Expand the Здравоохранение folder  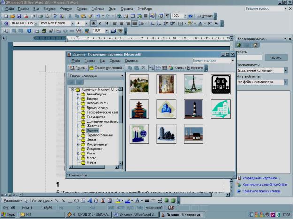point(78,135)
